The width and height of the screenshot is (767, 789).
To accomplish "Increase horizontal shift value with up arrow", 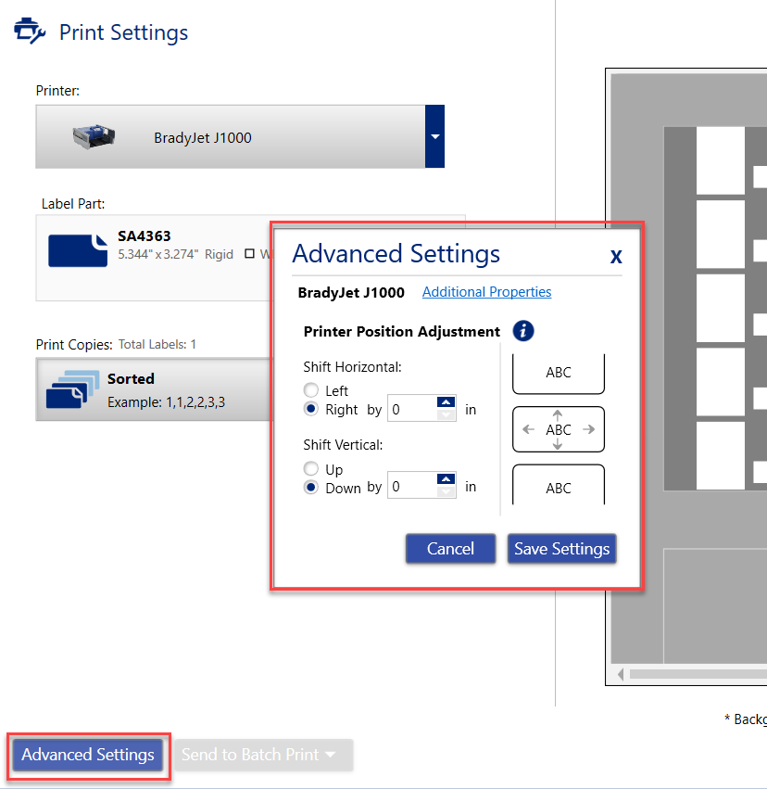I will pos(446,402).
